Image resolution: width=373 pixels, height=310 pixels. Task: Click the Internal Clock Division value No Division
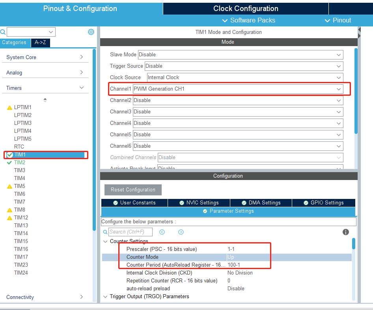click(240, 273)
